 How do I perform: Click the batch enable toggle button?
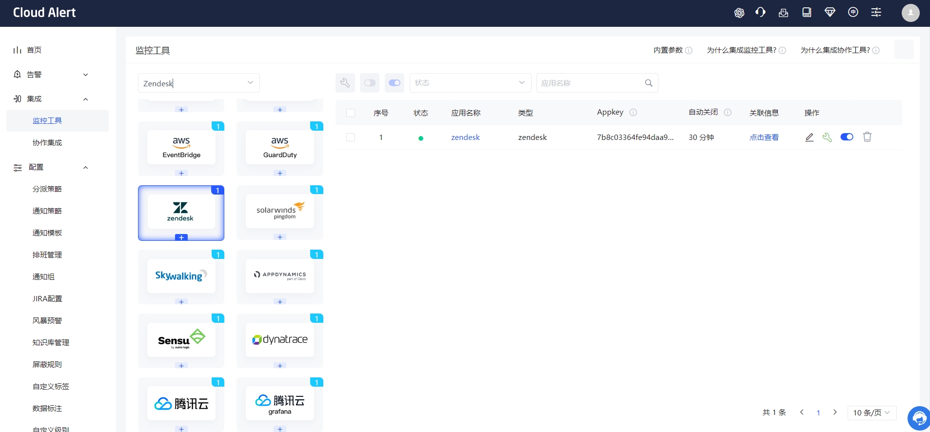(395, 83)
